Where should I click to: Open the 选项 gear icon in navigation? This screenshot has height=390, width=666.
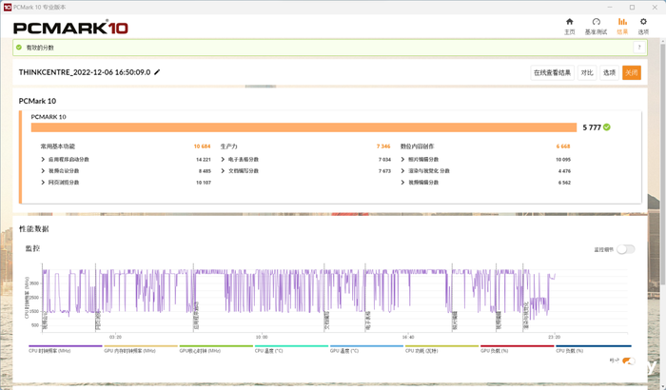[643, 25]
